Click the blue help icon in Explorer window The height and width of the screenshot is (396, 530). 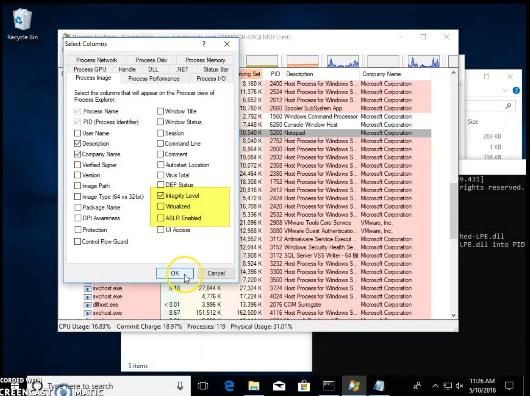point(516,91)
